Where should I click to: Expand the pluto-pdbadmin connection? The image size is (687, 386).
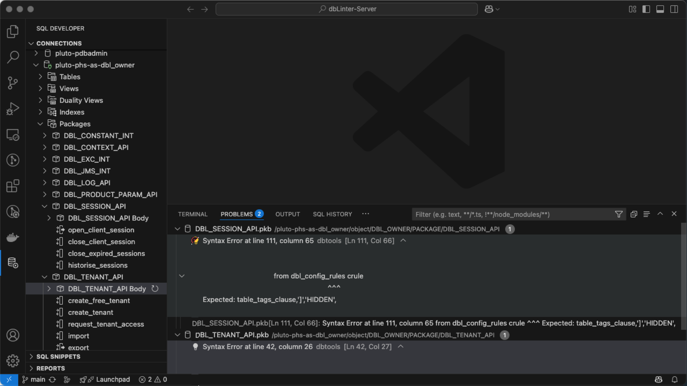(x=36, y=53)
